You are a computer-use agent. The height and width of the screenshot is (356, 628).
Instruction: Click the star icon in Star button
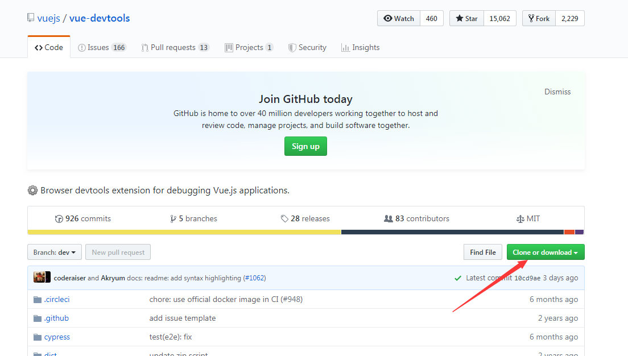(460, 18)
